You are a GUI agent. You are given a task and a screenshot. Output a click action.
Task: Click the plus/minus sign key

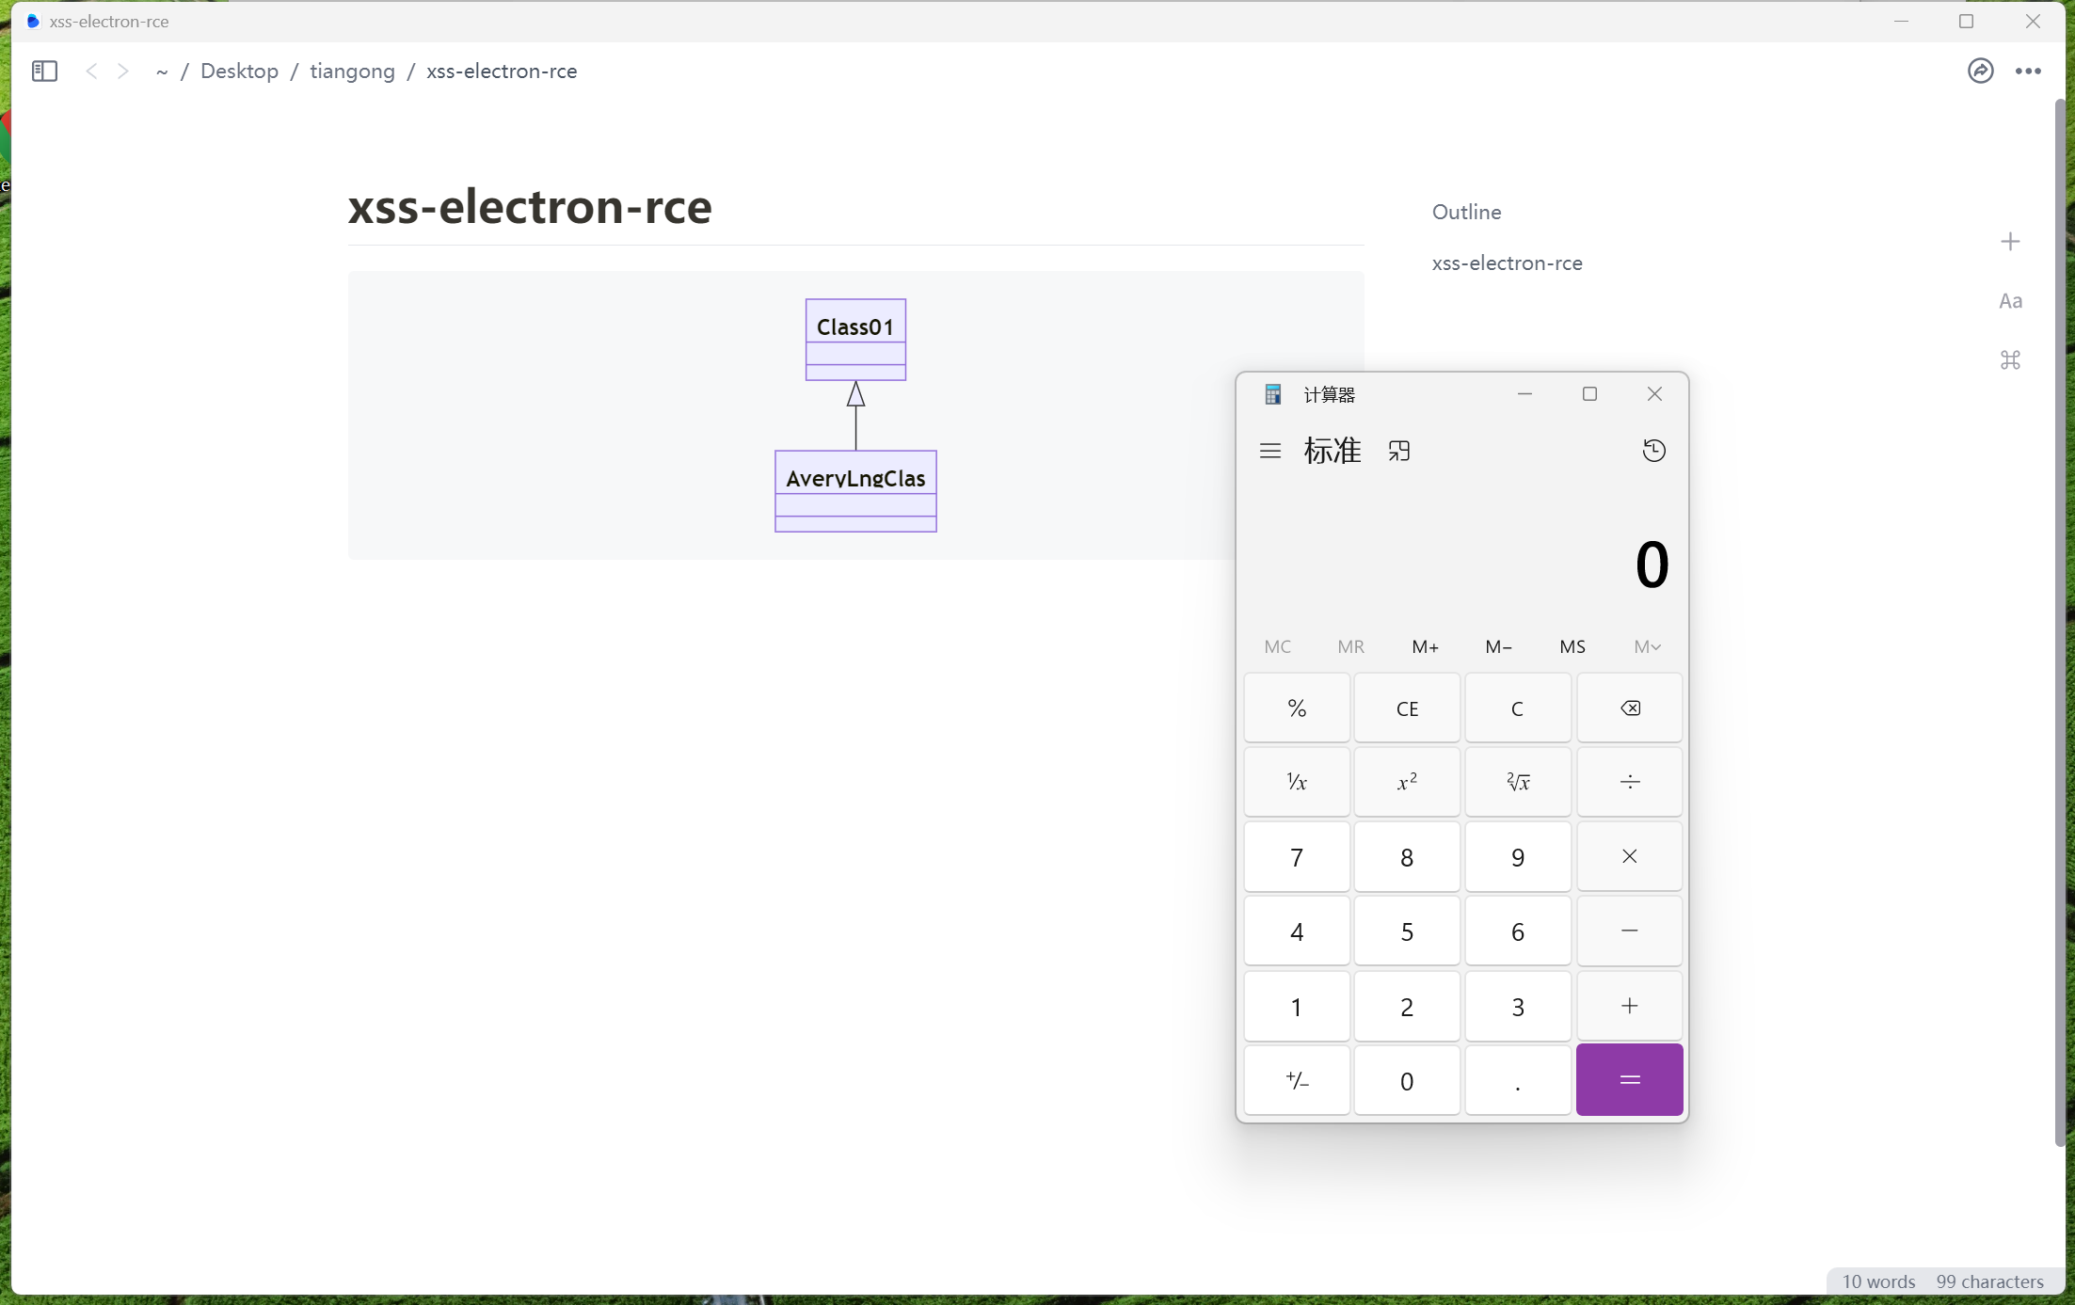(1297, 1080)
